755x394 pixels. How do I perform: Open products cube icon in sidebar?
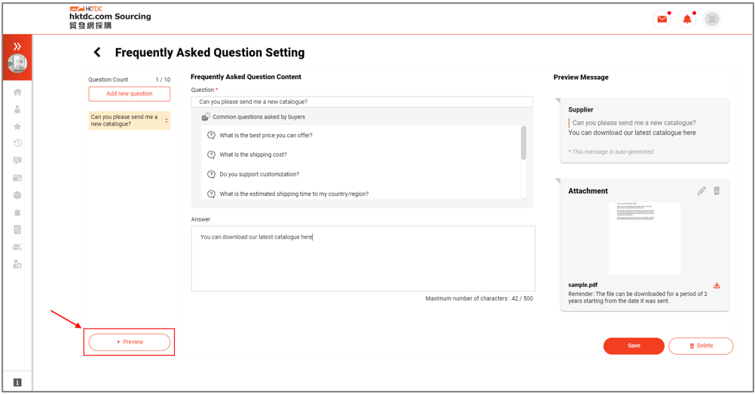17,195
